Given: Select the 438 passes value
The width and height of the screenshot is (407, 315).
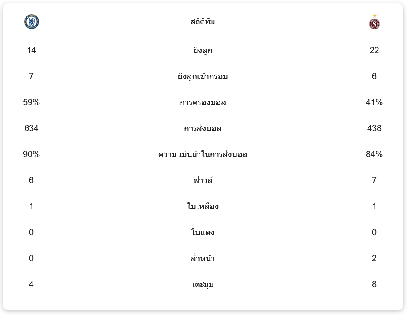Looking at the screenshot, I should click(374, 128).
